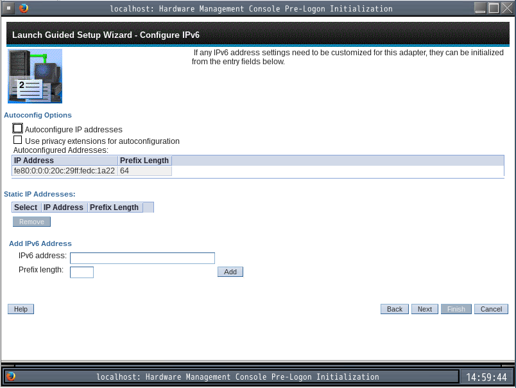Open Help for this wizard page
516x388 pixels.
coord(21,309)
